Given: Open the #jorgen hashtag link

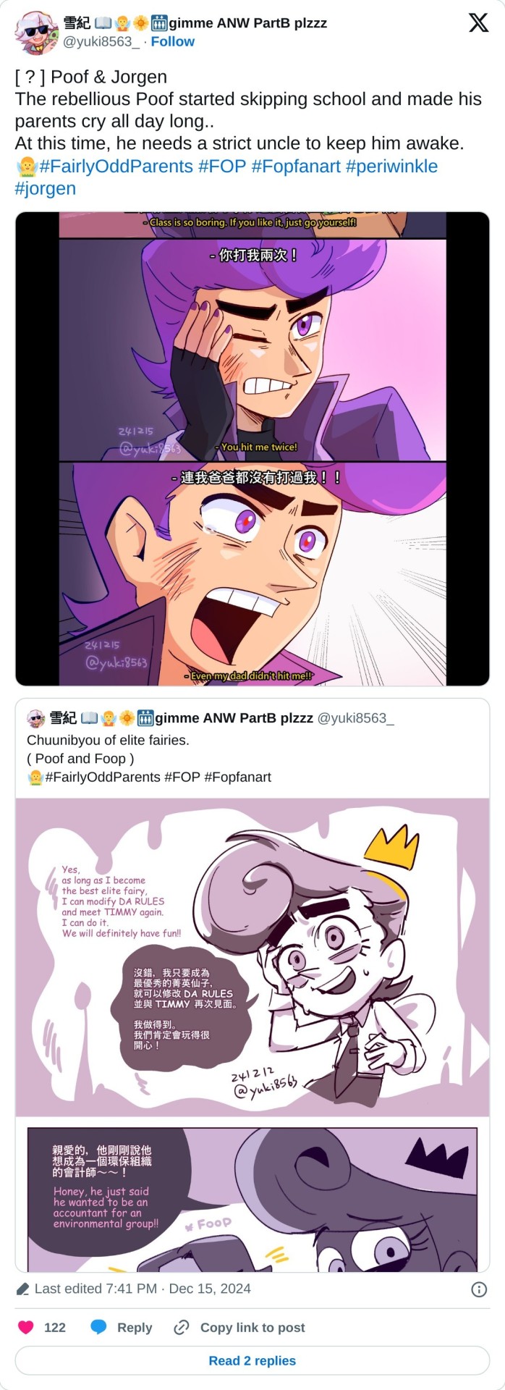Looking at the screenshot, I should tap(45, 189).
